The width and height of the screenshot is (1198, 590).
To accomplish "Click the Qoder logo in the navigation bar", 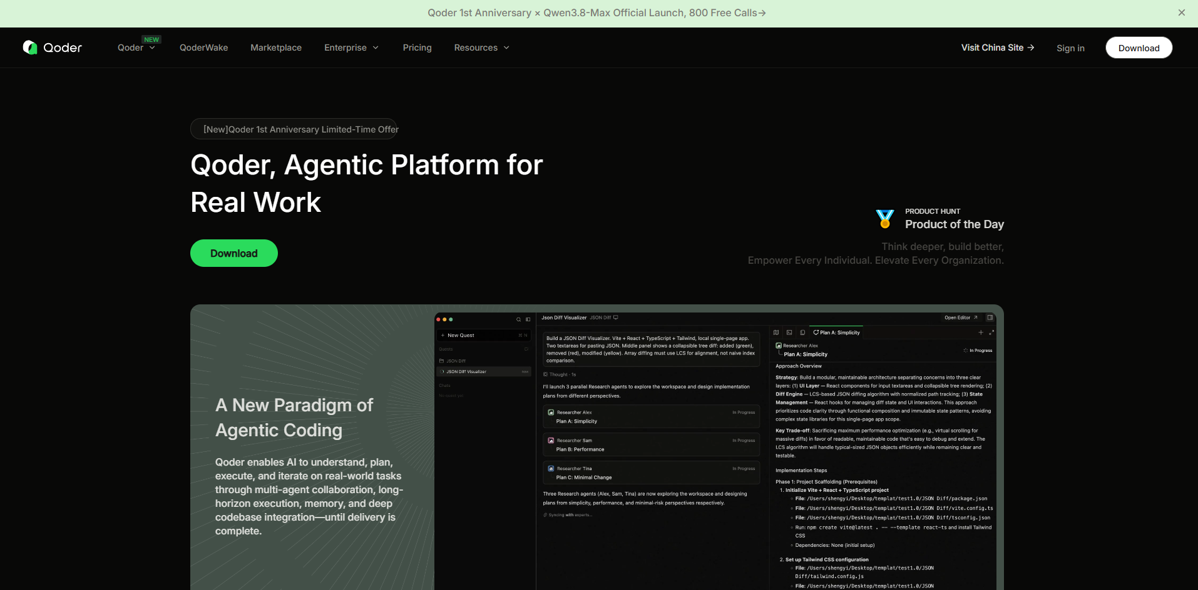I will tap(53, 47).
